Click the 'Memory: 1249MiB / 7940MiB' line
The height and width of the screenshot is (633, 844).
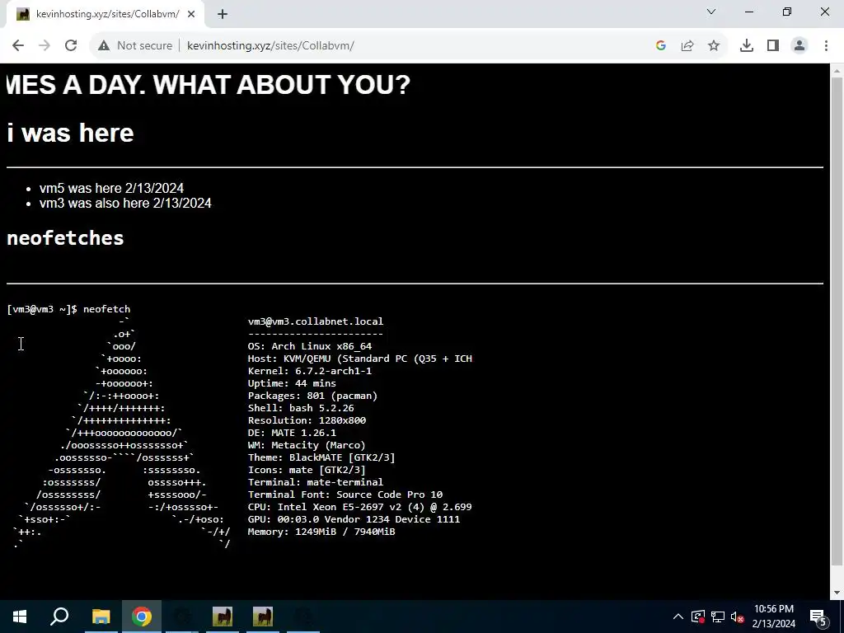coord(321,532)
